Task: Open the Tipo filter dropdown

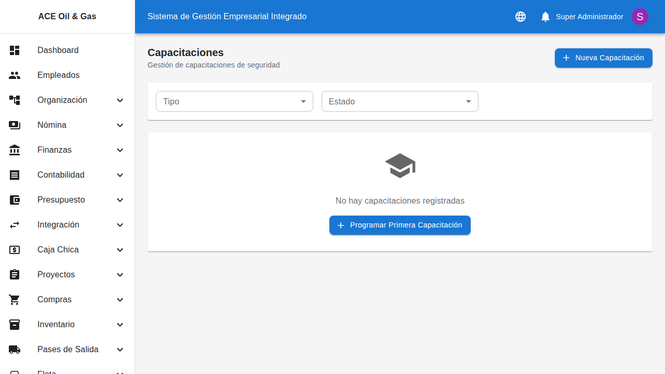Action: pyautogui.click(x=234, y=101)
